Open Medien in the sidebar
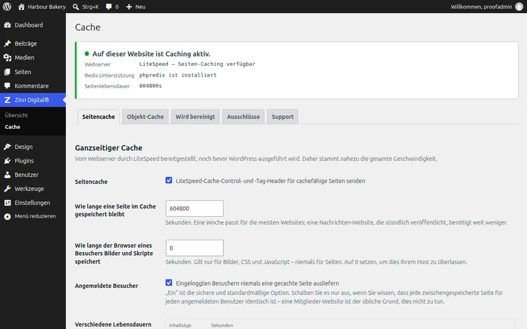Screen dimensions: 527x329 point(33,58)
